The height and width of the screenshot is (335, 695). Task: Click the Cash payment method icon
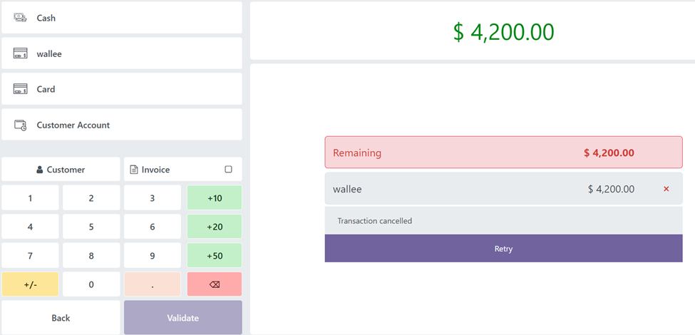coord(21,18)
